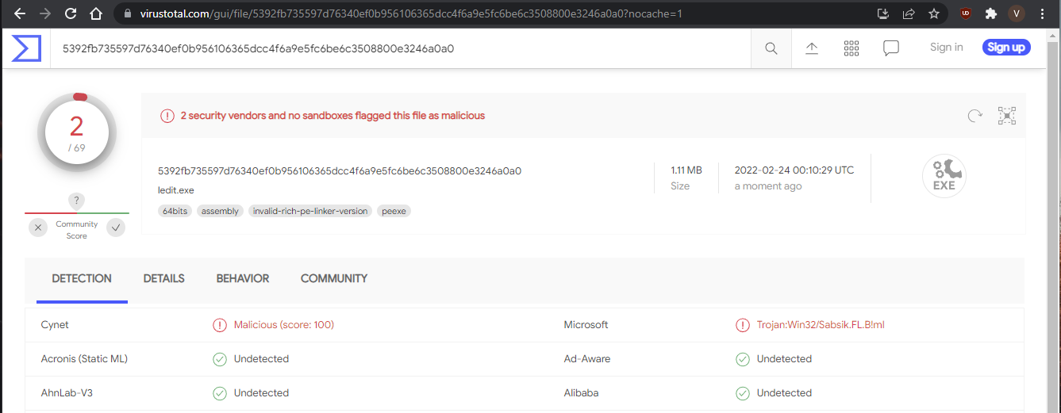Vote malicious with the X button
The width and height of the screenshot is (1061, 413).
38,228
